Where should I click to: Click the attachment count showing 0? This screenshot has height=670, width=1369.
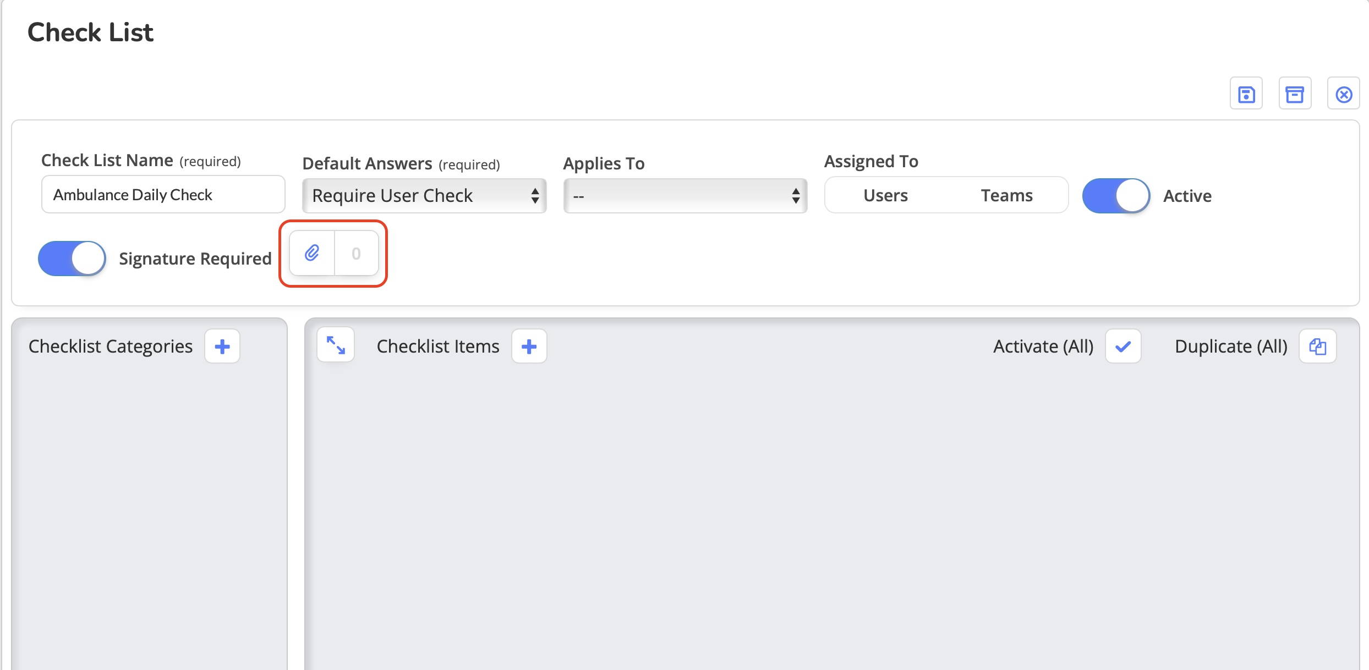click(356, 253)
